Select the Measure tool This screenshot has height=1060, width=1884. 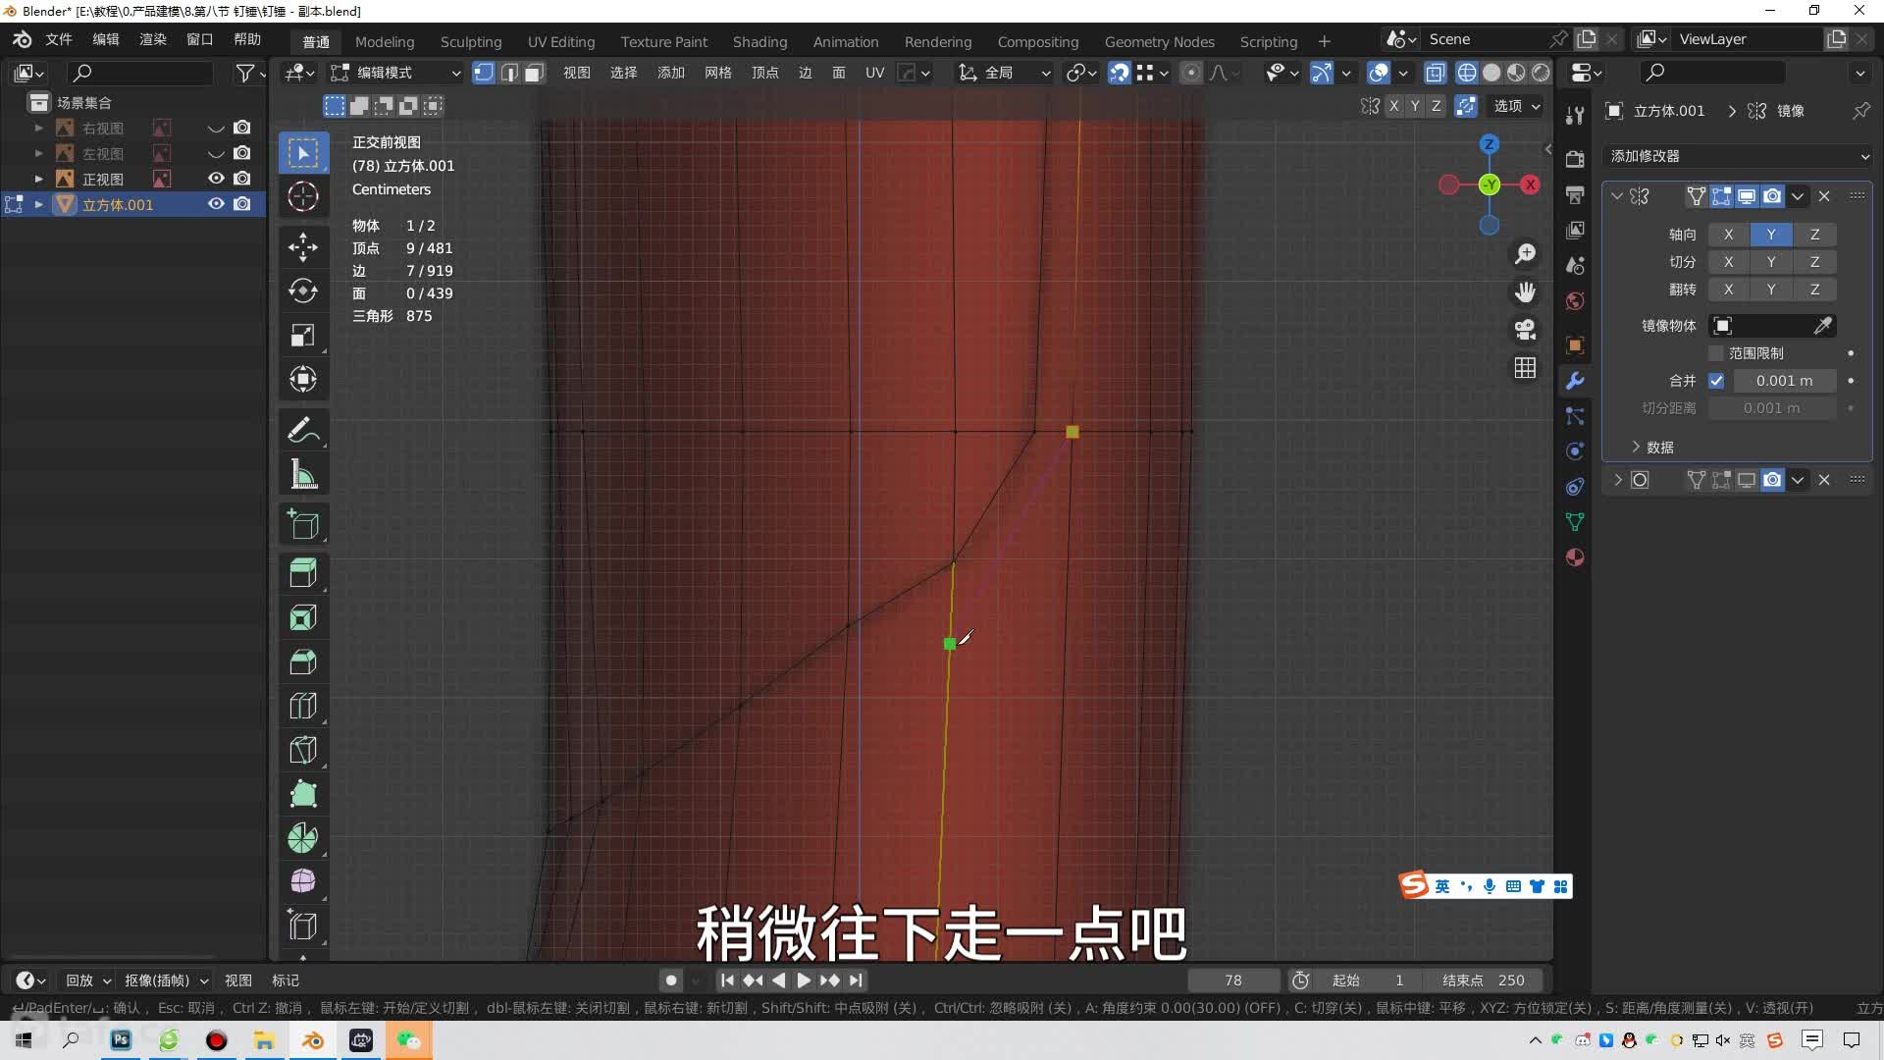303,474
